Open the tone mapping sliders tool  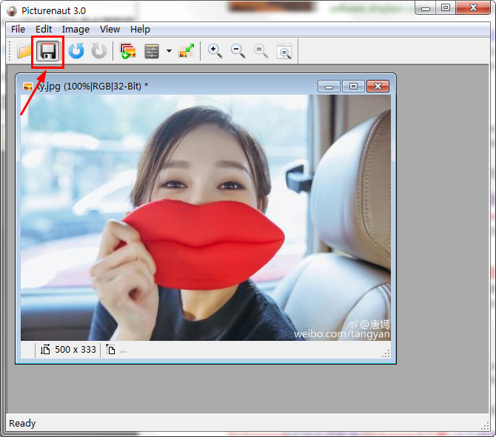152,51
